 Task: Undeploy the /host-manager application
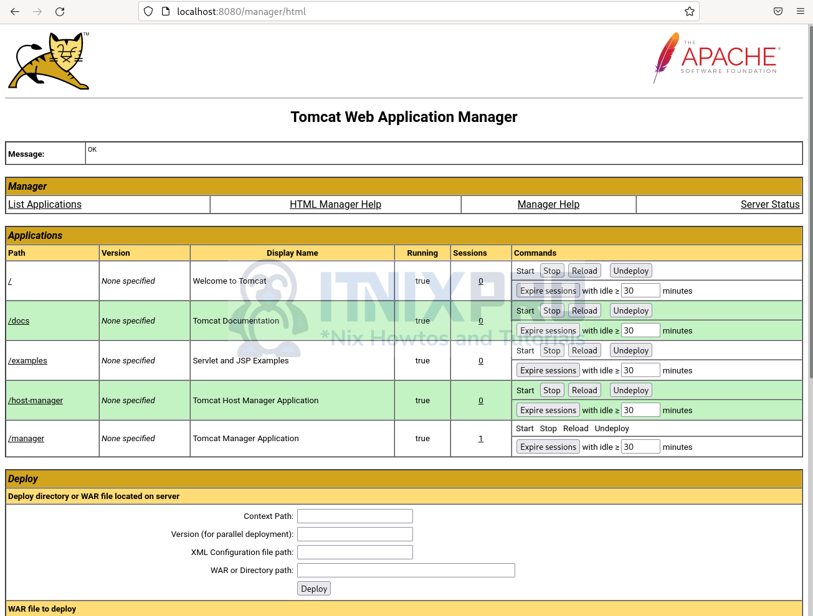pos(631,390)
